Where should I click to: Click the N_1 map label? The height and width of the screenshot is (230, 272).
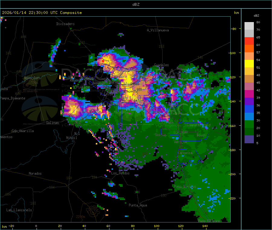pyautogui.click(x=77, y=133)
